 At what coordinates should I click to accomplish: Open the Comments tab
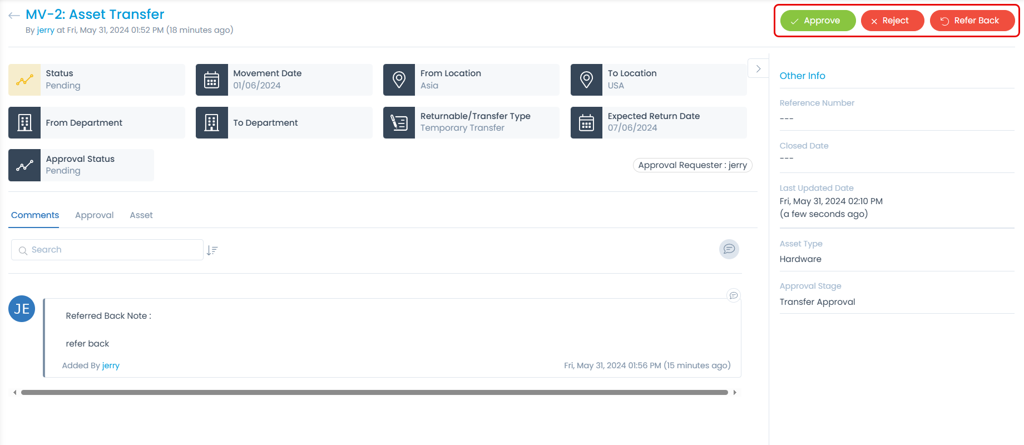pyautogui.click(x=35, y=215)
